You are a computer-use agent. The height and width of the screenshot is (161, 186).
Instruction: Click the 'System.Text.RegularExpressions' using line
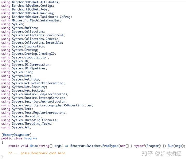pos(34,113)
